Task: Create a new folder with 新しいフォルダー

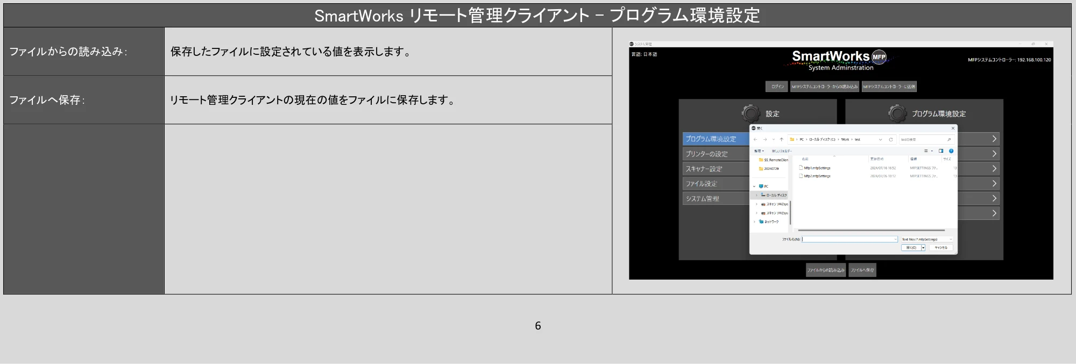Action: [782, 151]
